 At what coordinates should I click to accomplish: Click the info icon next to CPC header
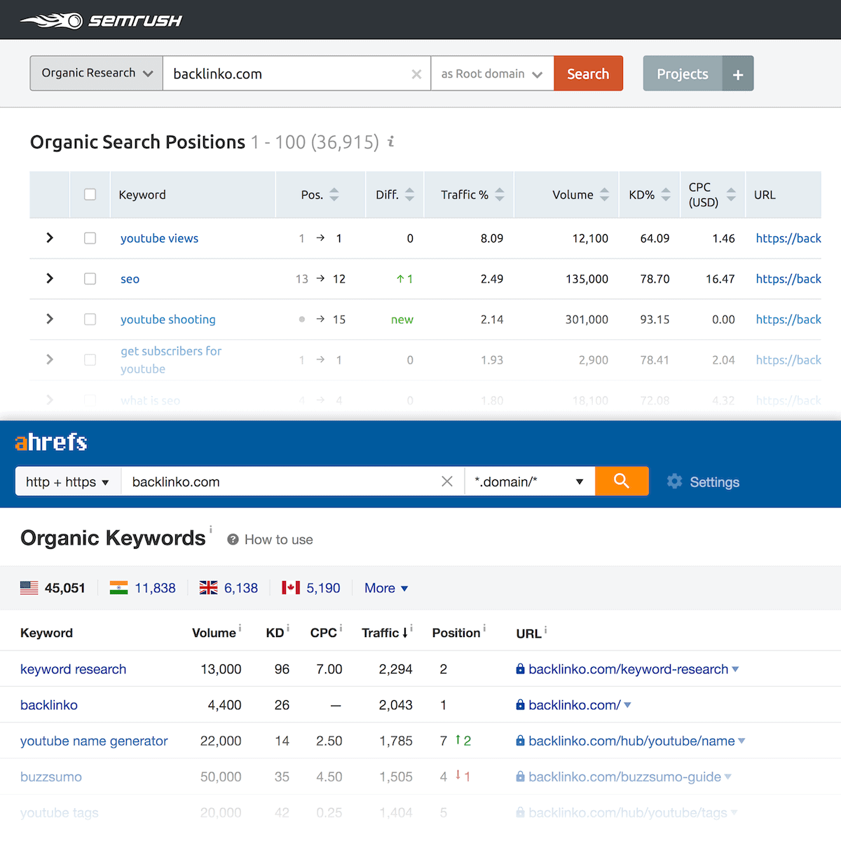coord(341,628)
